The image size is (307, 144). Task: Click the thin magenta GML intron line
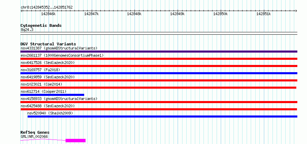click(43, 140)
